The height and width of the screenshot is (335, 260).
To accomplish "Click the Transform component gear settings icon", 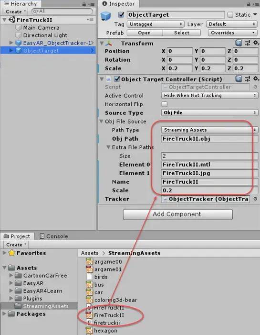I will (256, 43).
